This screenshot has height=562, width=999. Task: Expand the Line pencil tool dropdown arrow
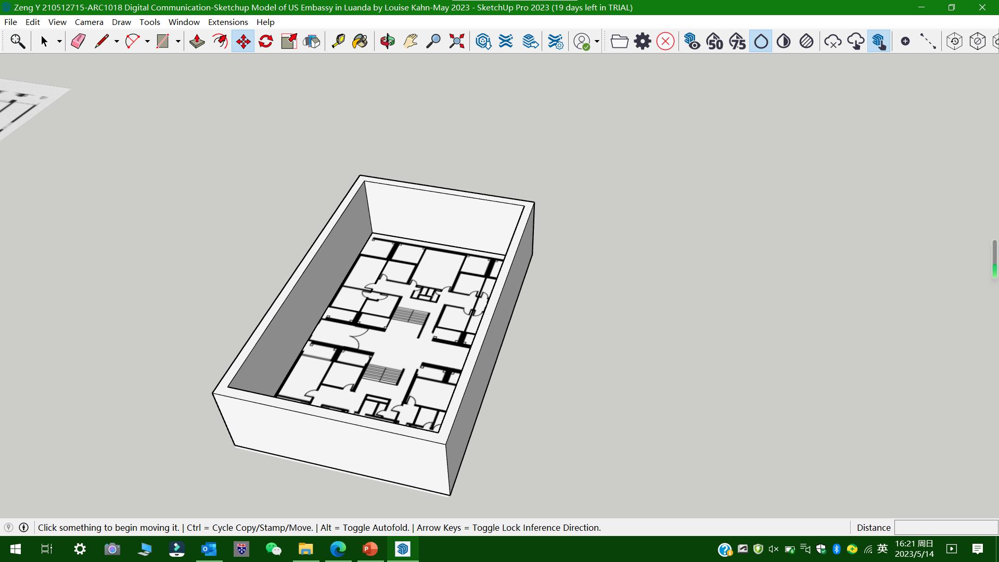point(117,42)
